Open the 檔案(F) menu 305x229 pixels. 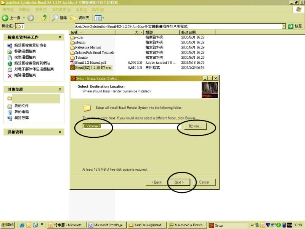(x=8, y=9)
